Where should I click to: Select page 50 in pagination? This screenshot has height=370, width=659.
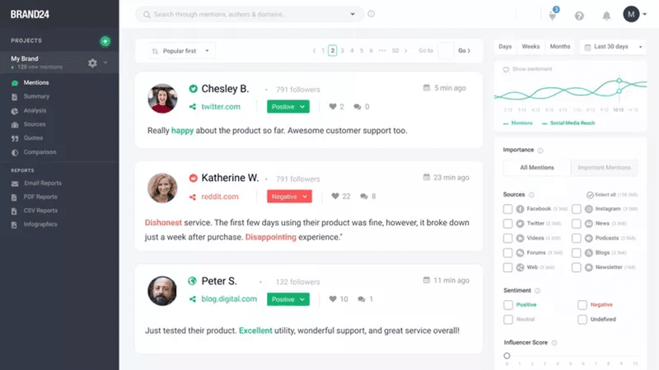pyautogui.click(x=395, y=51)
